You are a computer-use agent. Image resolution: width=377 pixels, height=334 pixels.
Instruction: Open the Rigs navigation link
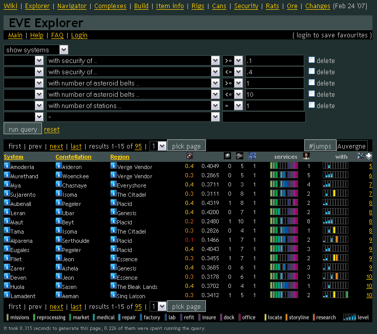click(x=198, y=6)
